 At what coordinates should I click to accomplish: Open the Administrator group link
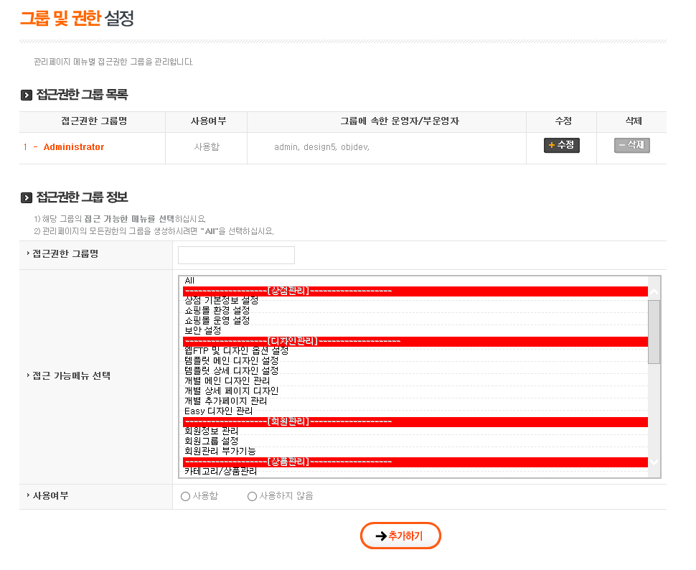(73, 147)
